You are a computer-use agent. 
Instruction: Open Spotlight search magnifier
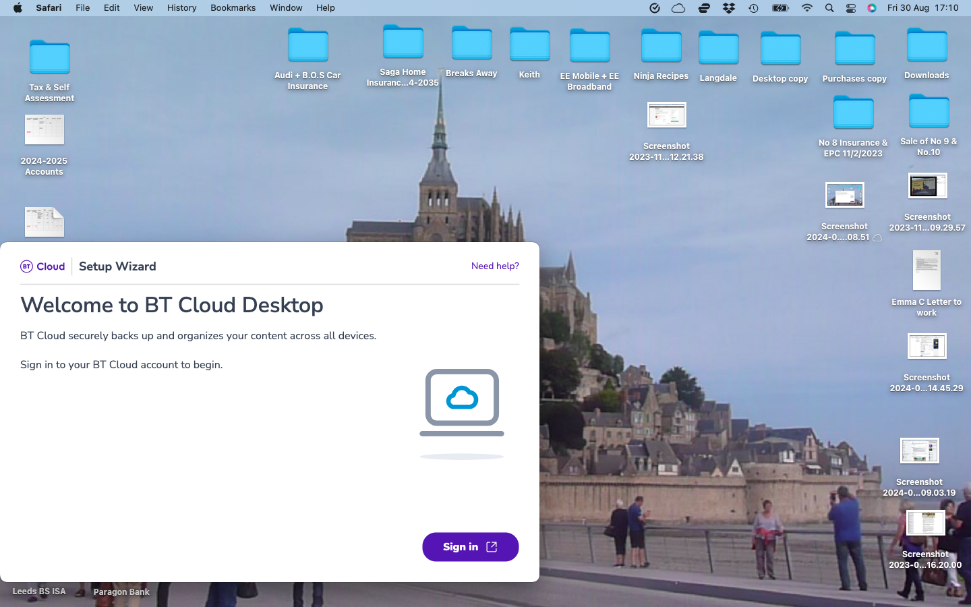click(829, 8)
